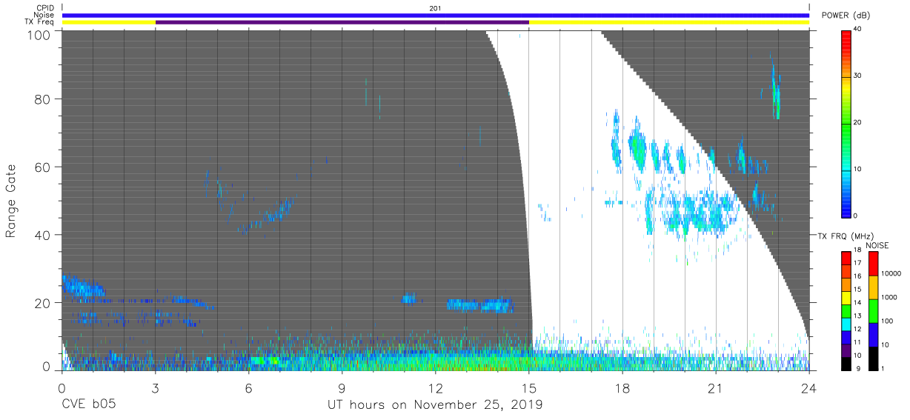This screenshot has width=910, height=420.
Task: Click the yellow 14–15 MHz swatch in the TX frequency legend
Action: tap(846, 297)
